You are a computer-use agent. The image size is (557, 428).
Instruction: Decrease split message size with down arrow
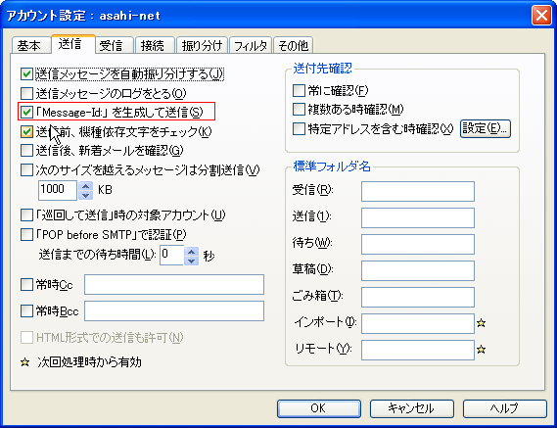tap(85, 195)
